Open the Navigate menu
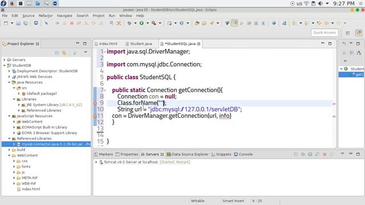This screenshot has width=365, height=205. click(x=64, y=15)
